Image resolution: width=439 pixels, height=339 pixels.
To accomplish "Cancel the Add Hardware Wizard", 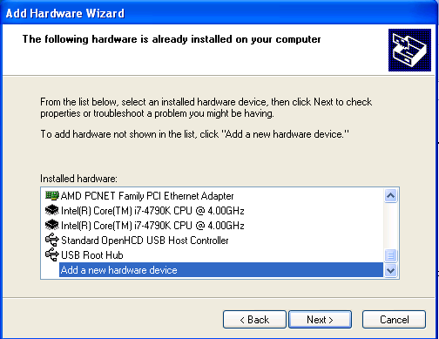I will pos(394,320).
